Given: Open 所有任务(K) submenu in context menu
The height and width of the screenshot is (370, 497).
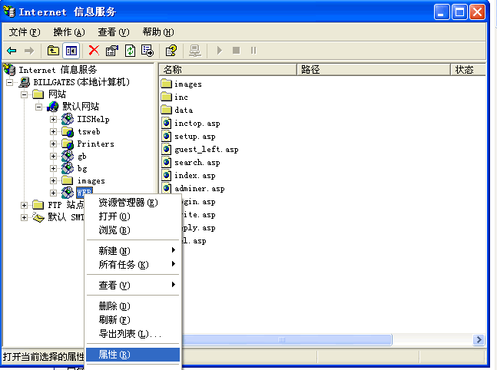Looking at the screenshot, I should click(x=133, y=265).
